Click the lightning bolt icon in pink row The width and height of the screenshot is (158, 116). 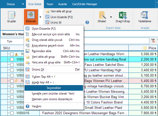pos(16,81)
